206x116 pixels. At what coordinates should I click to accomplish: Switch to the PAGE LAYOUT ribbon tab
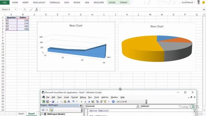click(39, 3)
